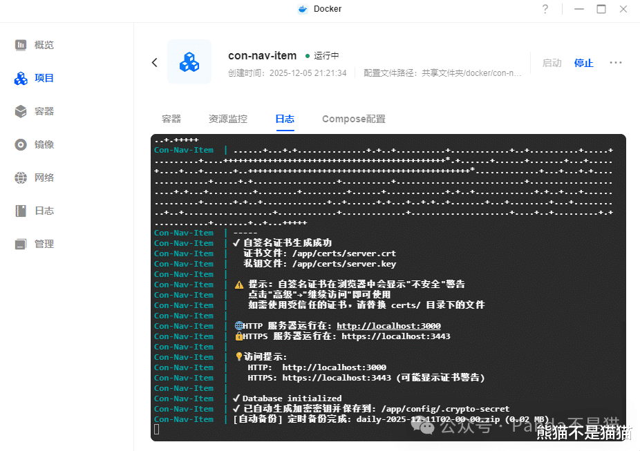This screenshot has height=451, width=640.
Task: Click the /app/certs/server.crt log line
Action: pyautogui.click(x=319, y=253)
